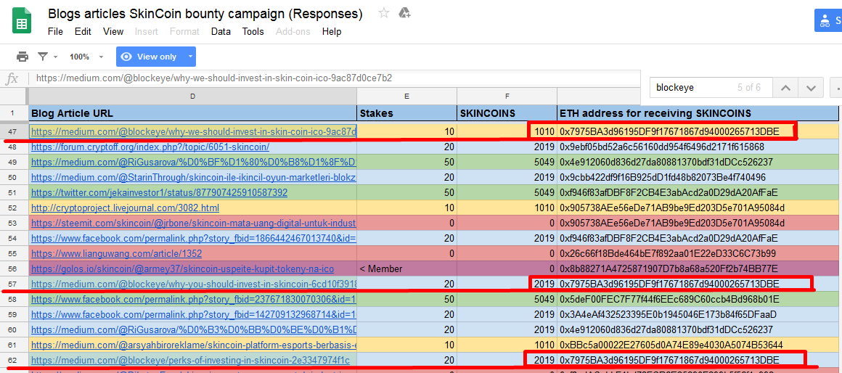Open the why-we-should-invest-in-skin-coin medium link
Viewport: 842px width, 373px height.
193,131
